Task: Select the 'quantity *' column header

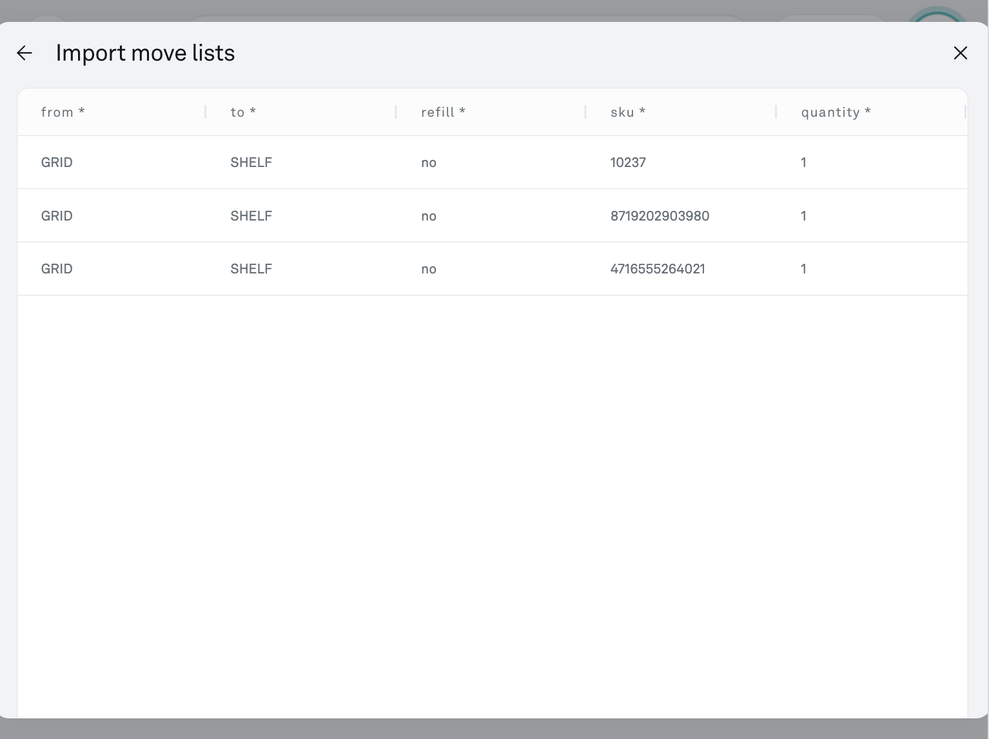Action: pyautogui.click(x=836, y=112)
